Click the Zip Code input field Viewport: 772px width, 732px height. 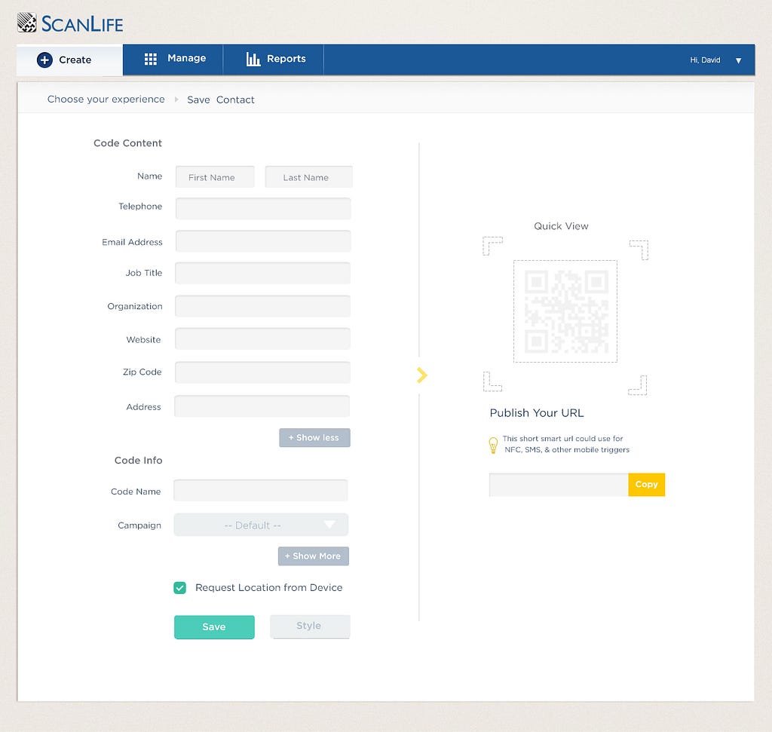[262, 372]
